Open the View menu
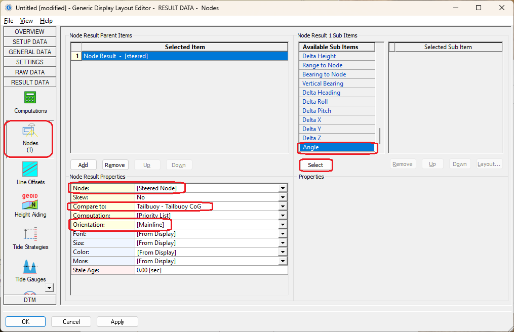This screenshot has height=332, width=514. pos(26,21)
